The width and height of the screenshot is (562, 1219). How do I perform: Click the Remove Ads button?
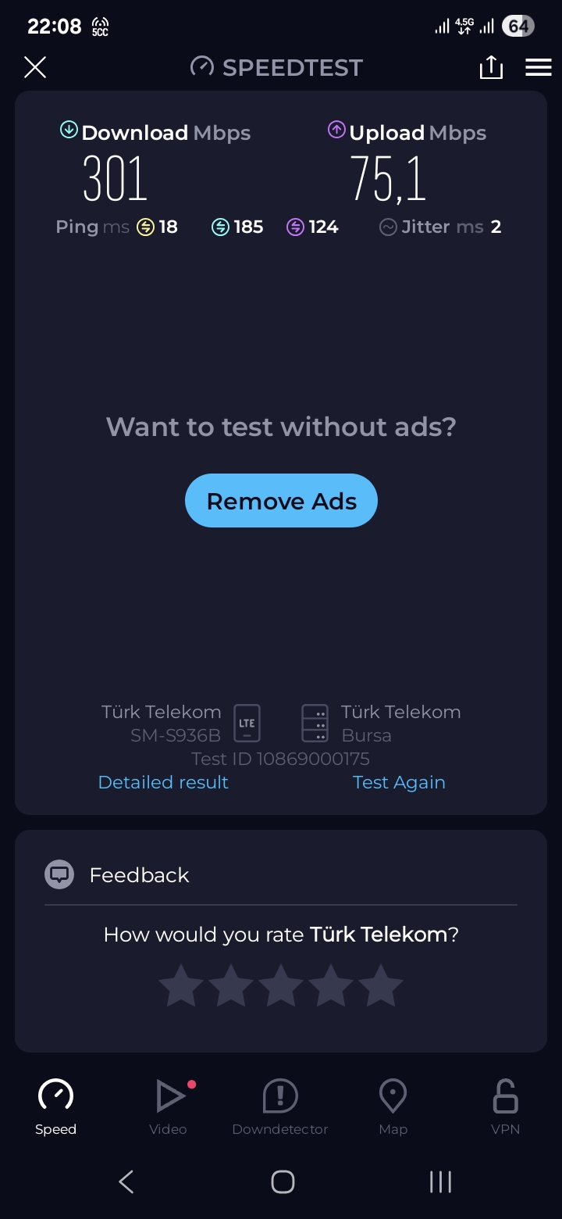[x=281, y=501]
